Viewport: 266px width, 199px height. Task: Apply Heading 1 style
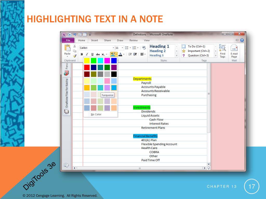(159, 46)
